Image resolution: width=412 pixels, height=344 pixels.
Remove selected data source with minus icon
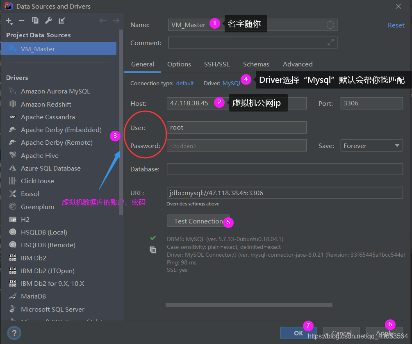[22, 21]
